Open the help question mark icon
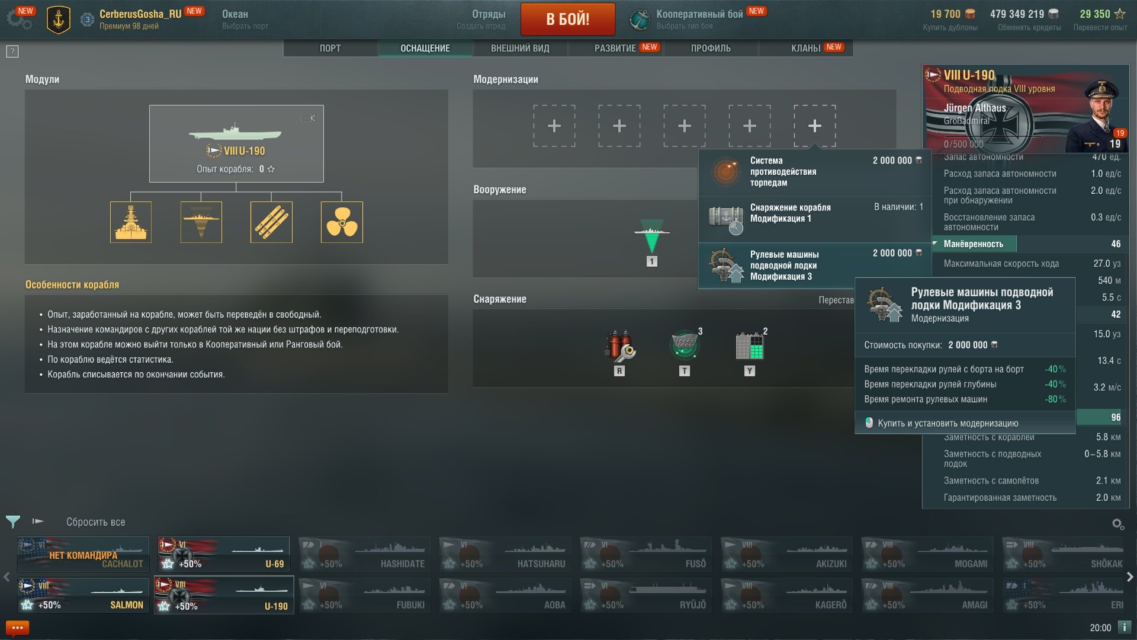Viewport: 1137px width, 640px height. coord(12,52)
